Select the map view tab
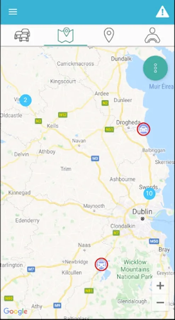The width and height of the screenshot is (175, 320). [66, 35]
